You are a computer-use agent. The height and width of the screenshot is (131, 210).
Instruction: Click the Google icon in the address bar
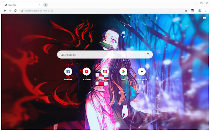(22, 11)
